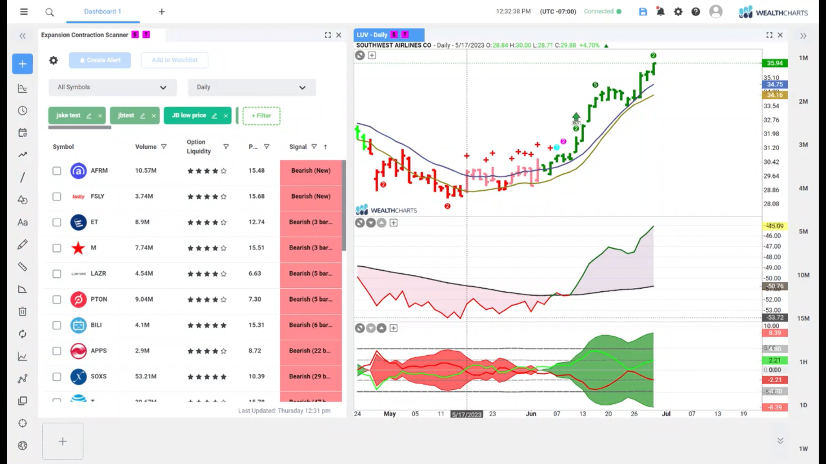Click Bearish (New) signal for AFRM
This screenshot has width=826, height=464.
pyautogui.click(x=311, y=171)
